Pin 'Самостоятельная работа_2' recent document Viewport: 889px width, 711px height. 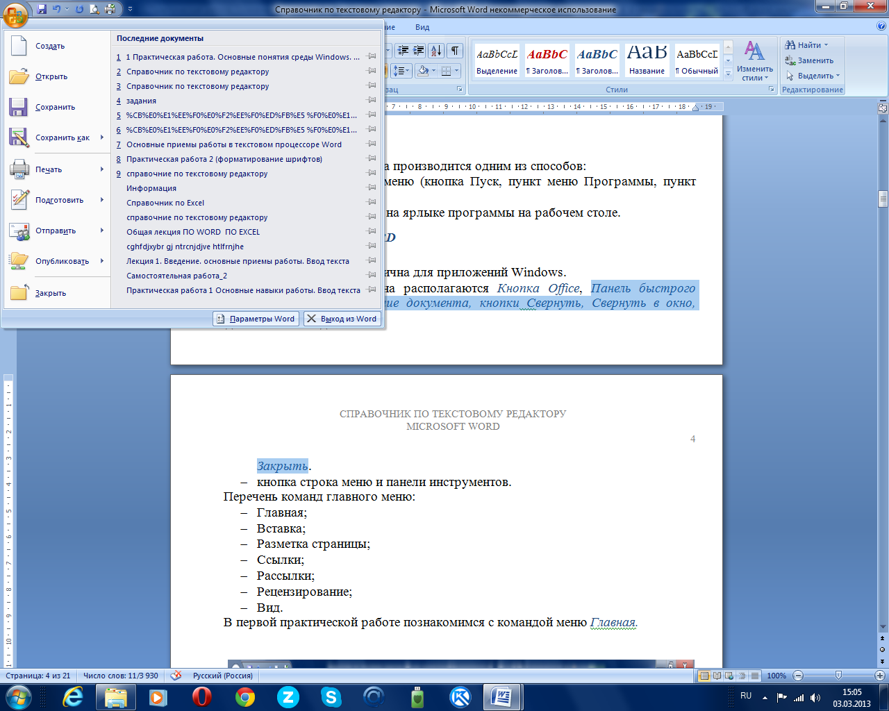coord(372,276)
